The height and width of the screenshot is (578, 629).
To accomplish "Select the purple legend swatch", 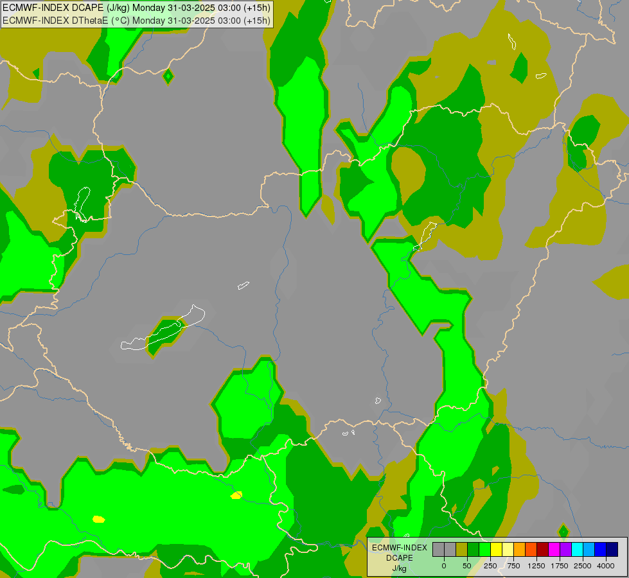I will 565,549.
